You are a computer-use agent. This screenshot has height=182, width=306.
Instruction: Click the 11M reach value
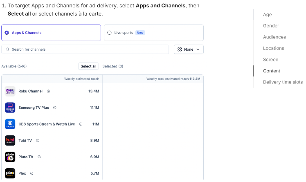tap(96, 124)
